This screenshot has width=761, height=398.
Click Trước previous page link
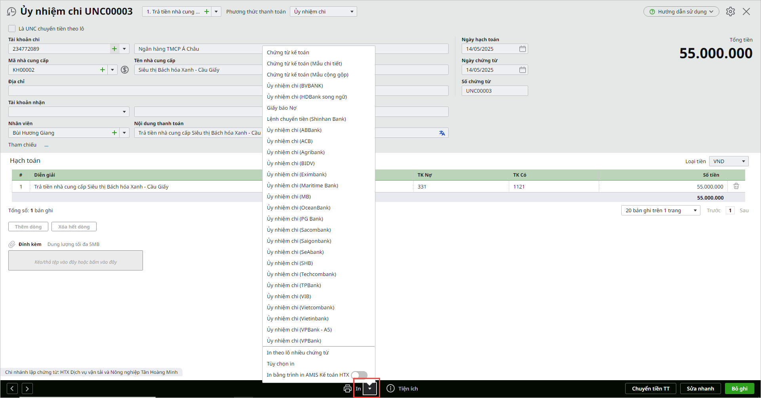click(x=713, y=210)
